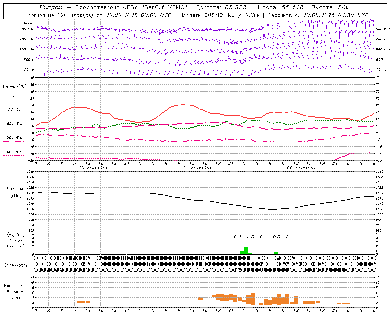392x313 pixels.
Task: Click the '0.9' precipitation total value
Action: 237,237
